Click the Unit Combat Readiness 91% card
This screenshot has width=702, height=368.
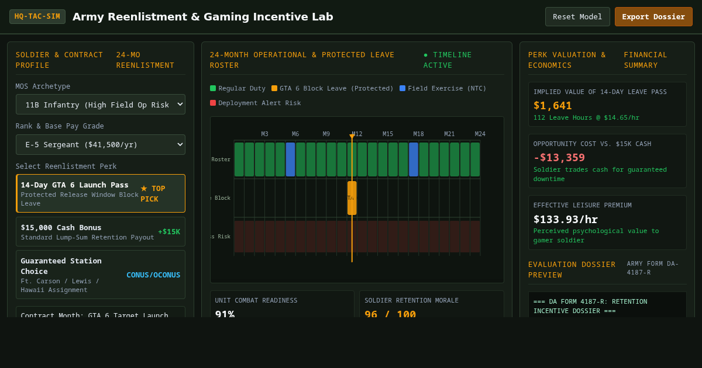pyautogui.click(x=283, y=304)
